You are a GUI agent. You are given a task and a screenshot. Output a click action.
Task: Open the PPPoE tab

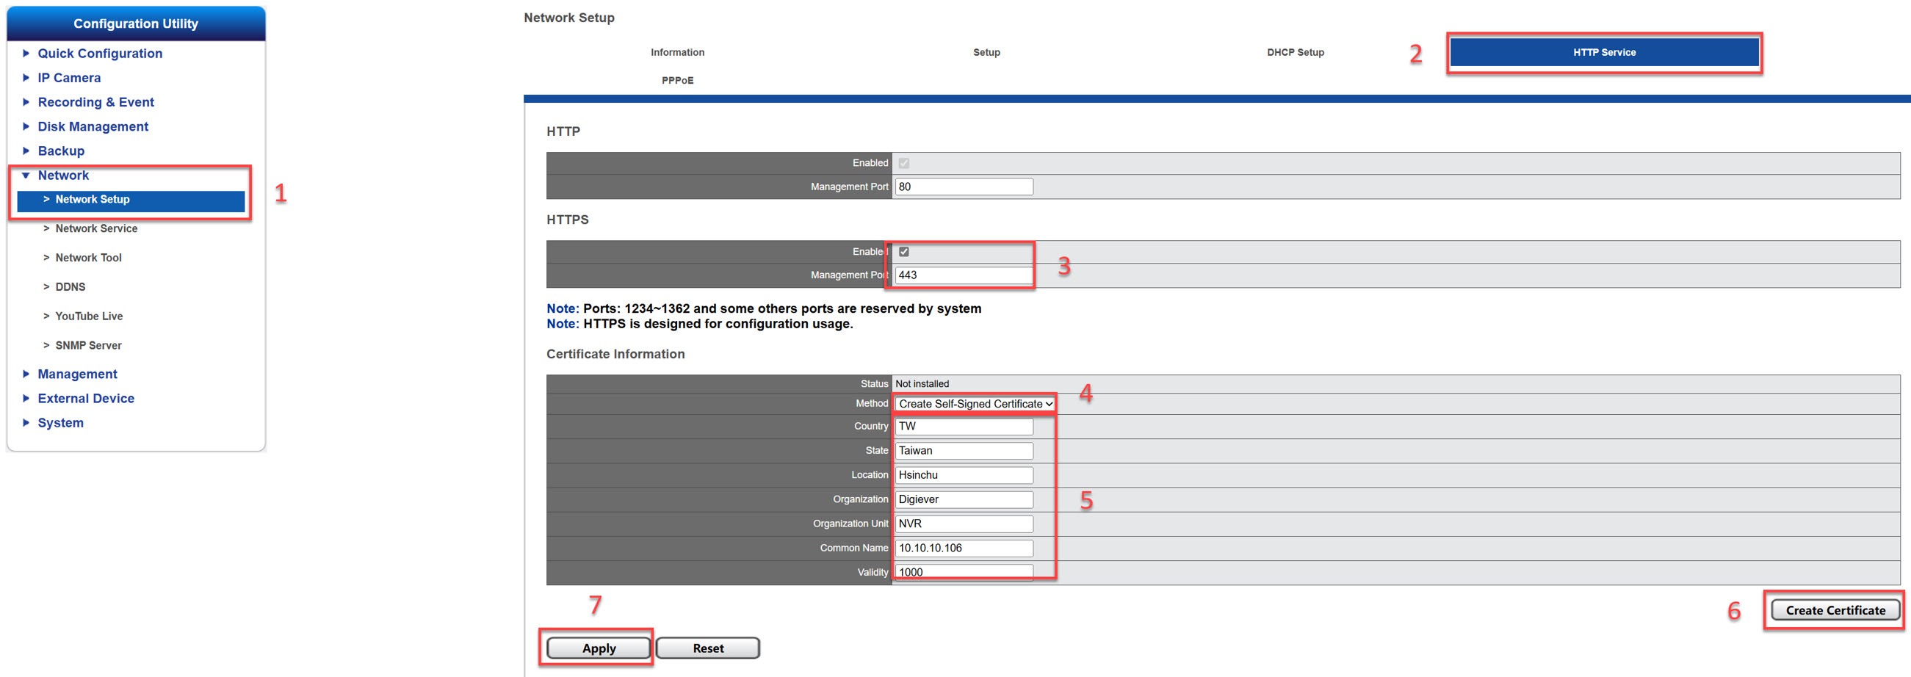point(677,81)
